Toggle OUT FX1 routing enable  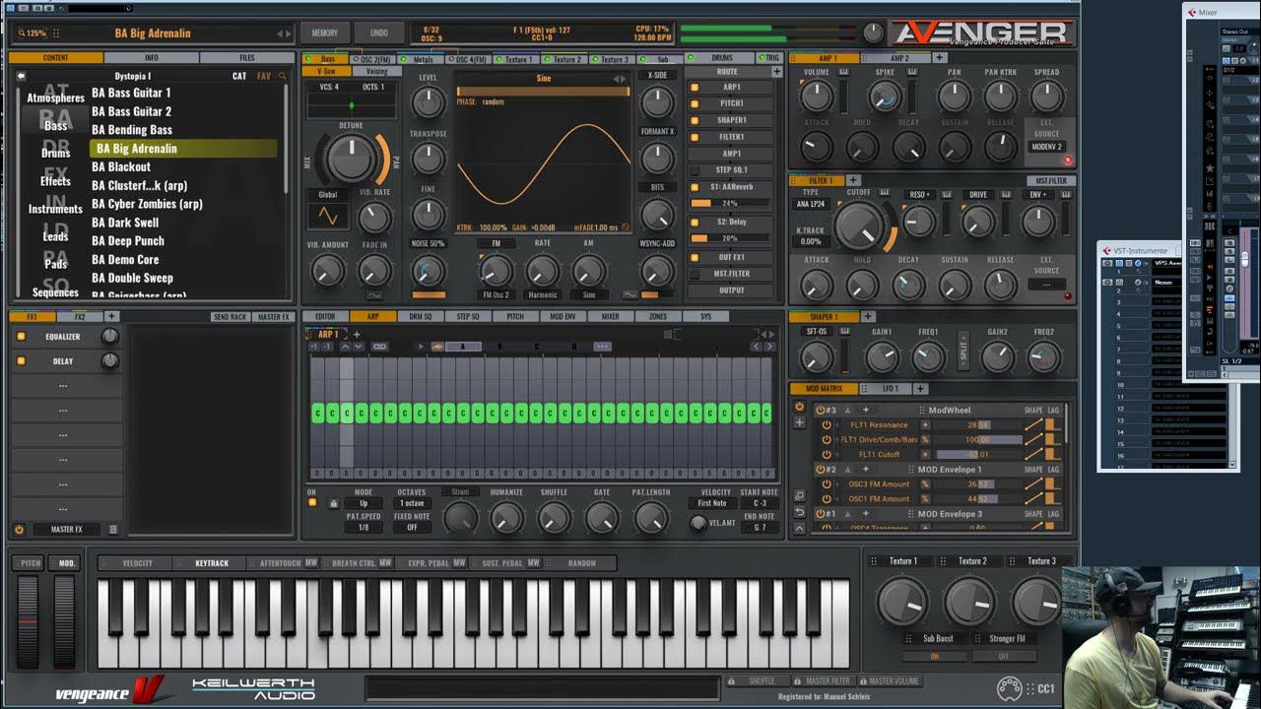click(x=695, y=258)
